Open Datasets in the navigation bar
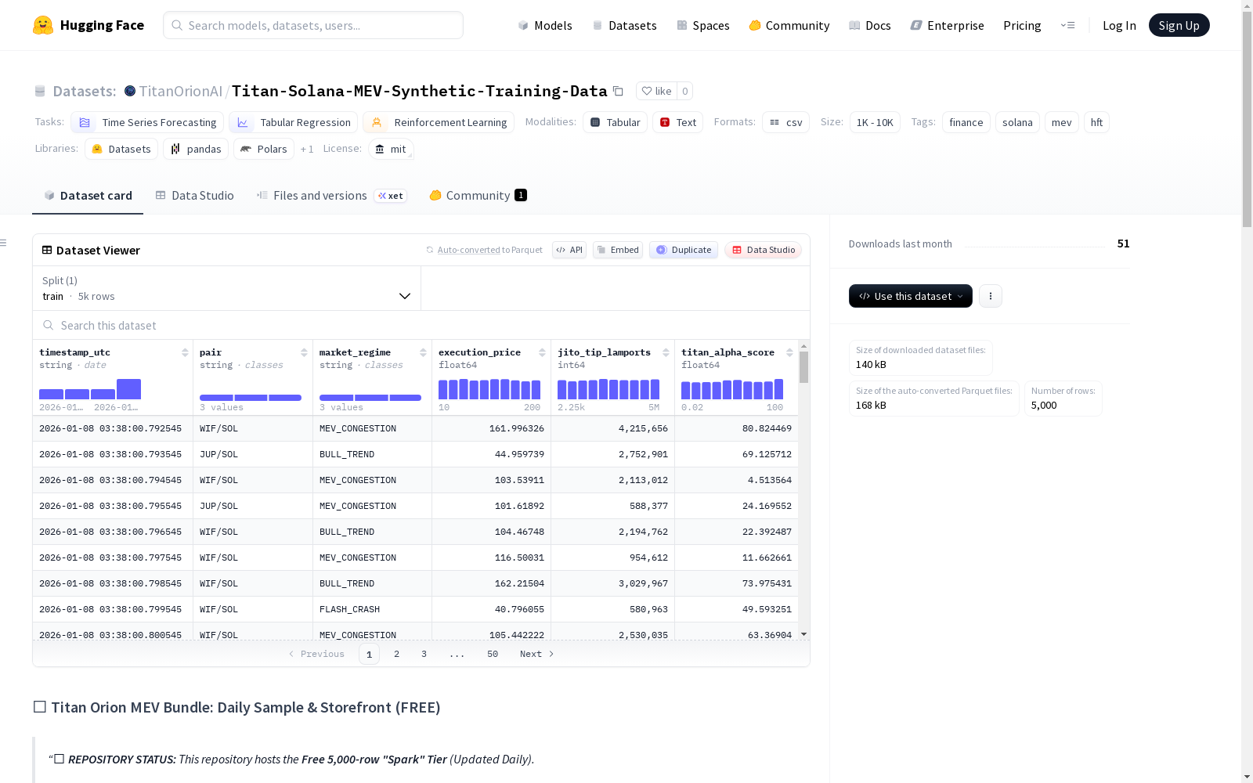The width and height of the screenshot is (1253, 783). pos(624,25)
